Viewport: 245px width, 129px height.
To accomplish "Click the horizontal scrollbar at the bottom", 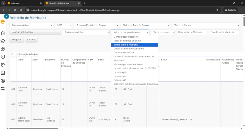I will click(x=33, y=128).
